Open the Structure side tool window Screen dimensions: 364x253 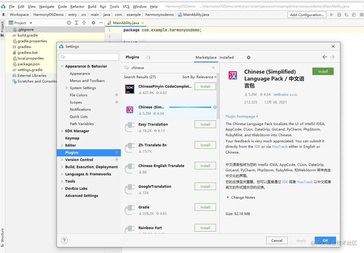tap(2, 237)
